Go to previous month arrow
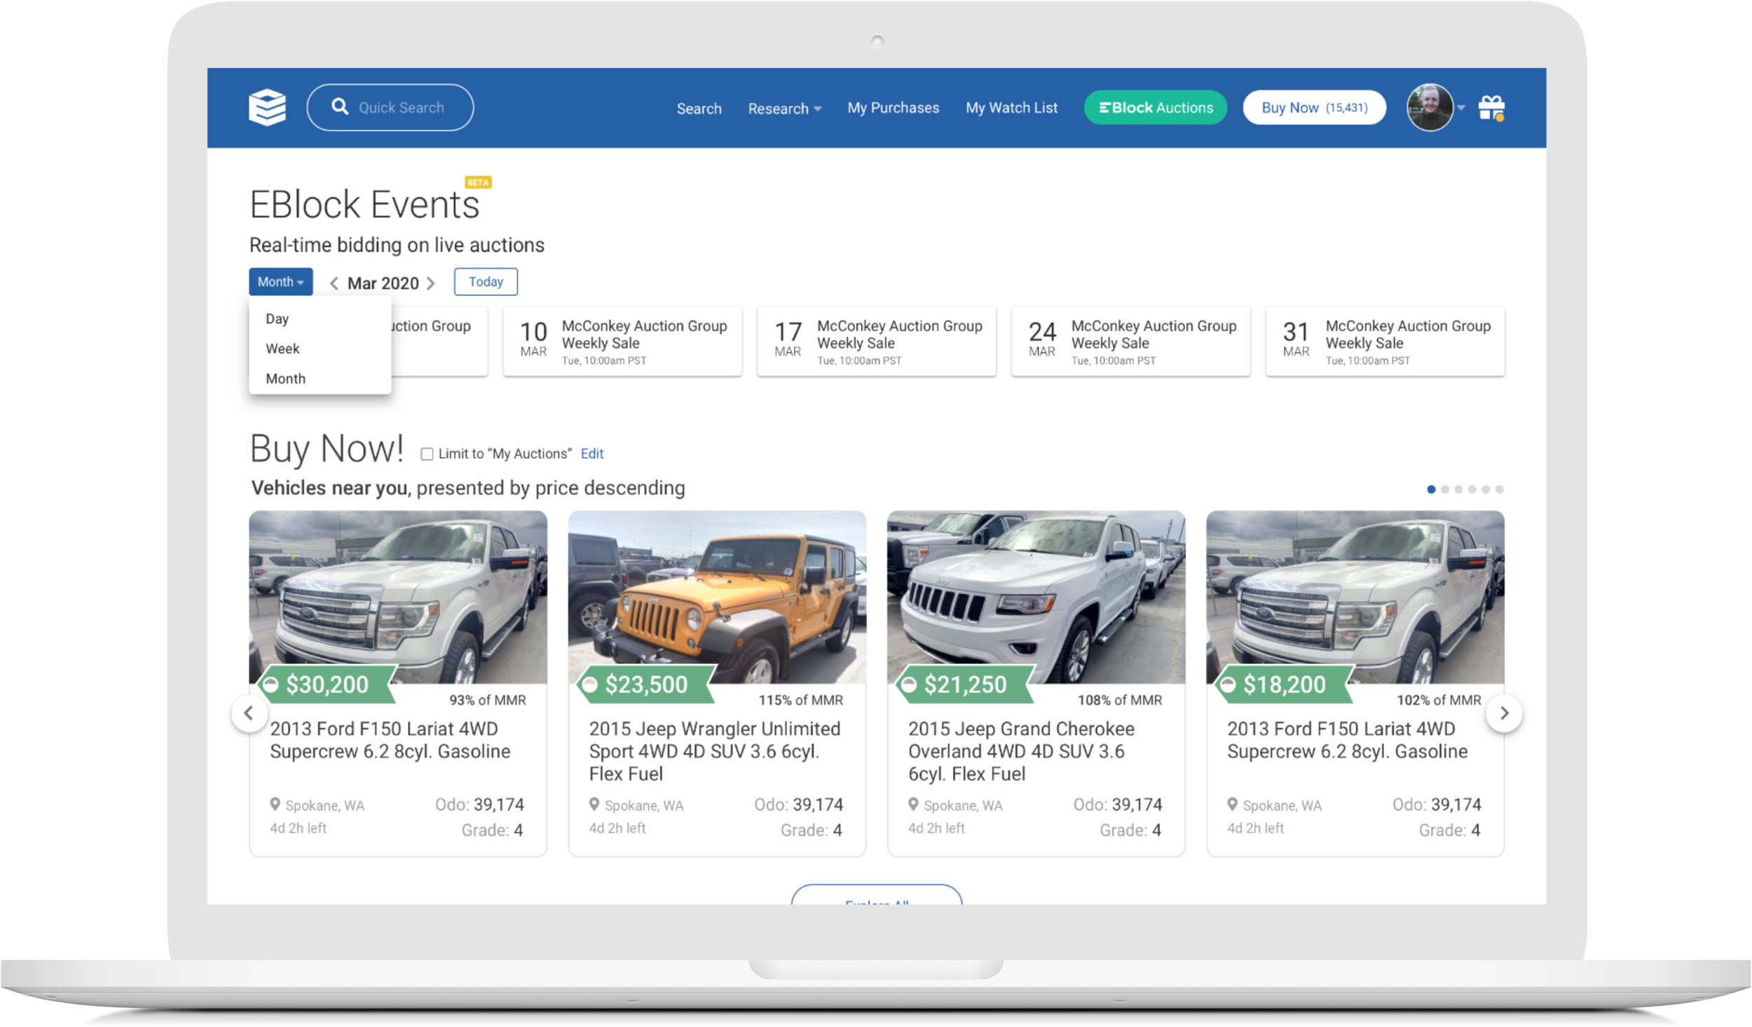Screen dimensions: 1752x1027 pos(334,283)
